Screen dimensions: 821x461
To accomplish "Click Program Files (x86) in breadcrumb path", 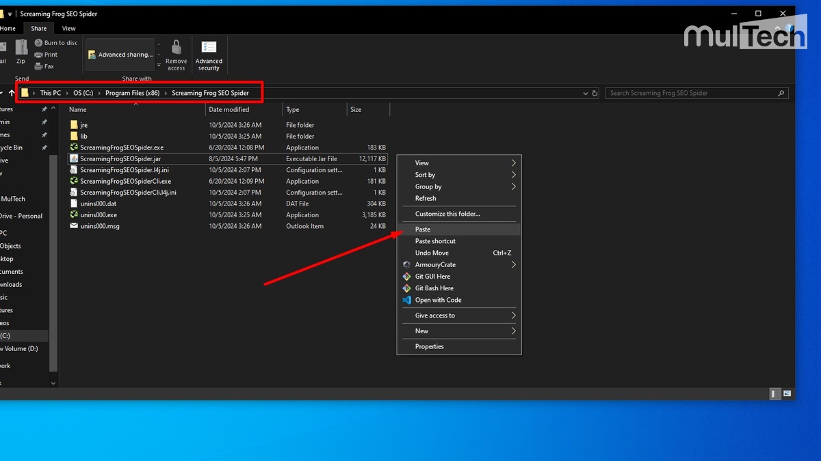I will (x=132, y=93).
